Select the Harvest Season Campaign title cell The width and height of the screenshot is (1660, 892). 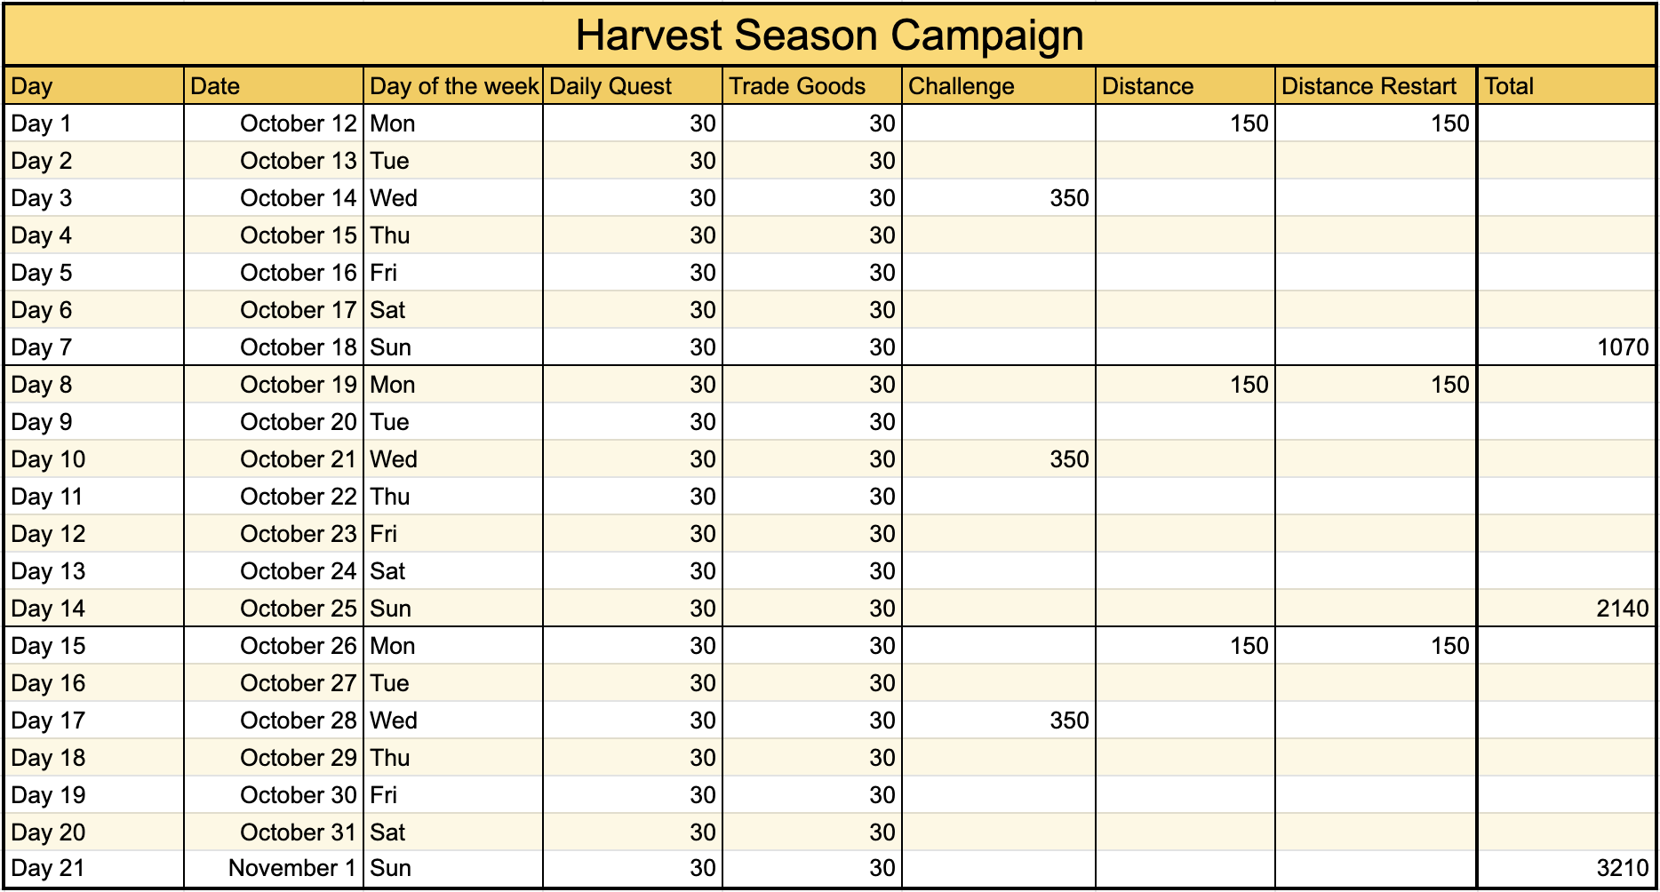tap(829, 36)
